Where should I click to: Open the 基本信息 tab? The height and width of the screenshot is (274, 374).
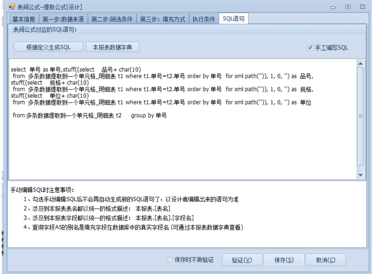tap(24, 19)
